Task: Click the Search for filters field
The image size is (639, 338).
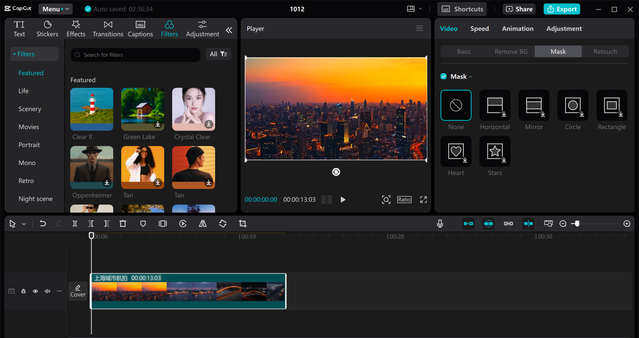Action: coord(136,54)
